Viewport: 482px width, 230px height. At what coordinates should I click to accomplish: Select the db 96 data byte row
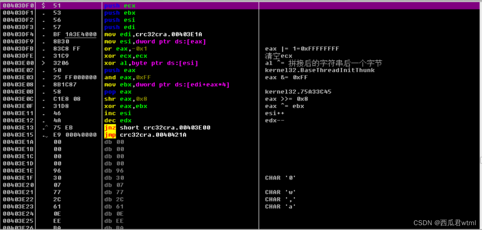tap(112, 170)
